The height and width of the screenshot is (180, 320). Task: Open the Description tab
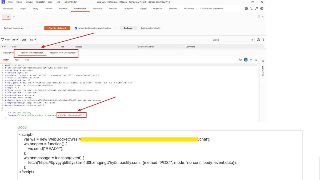9,53
